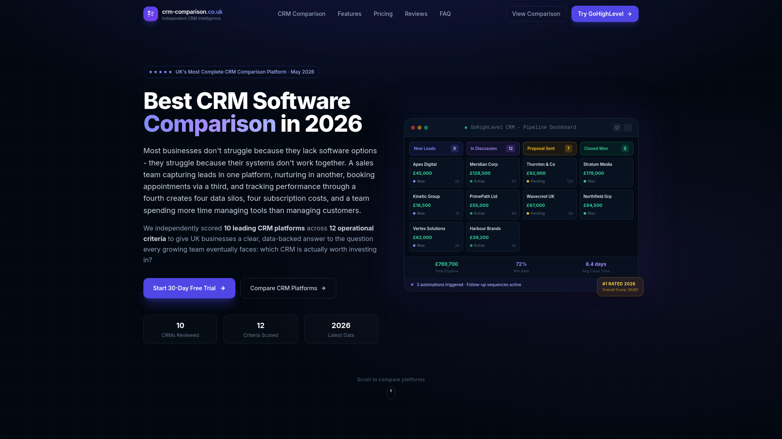The image size is (782, 439).
Task: Click the 3 automations triggered status text
Action: pyautogui.click(x=469, y=285)
